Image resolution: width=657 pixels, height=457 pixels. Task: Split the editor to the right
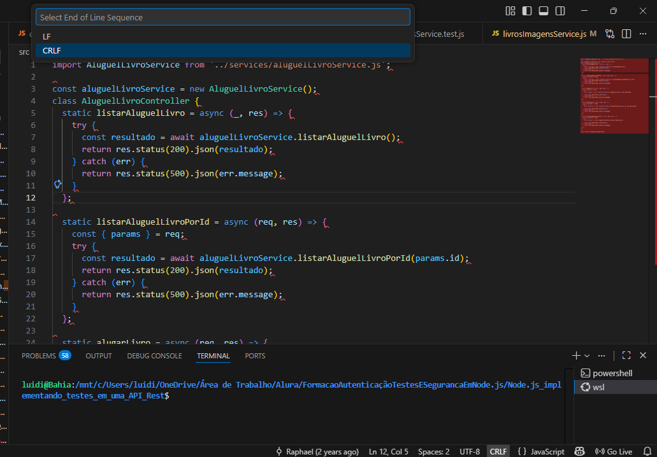(626, 34)
